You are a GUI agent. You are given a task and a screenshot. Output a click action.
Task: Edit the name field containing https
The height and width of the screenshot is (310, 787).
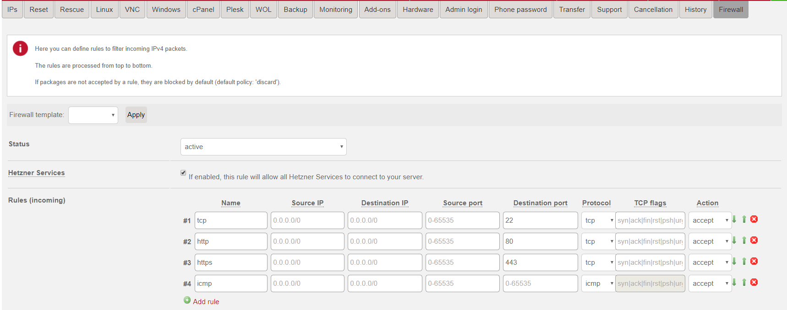tap(231, 262)
